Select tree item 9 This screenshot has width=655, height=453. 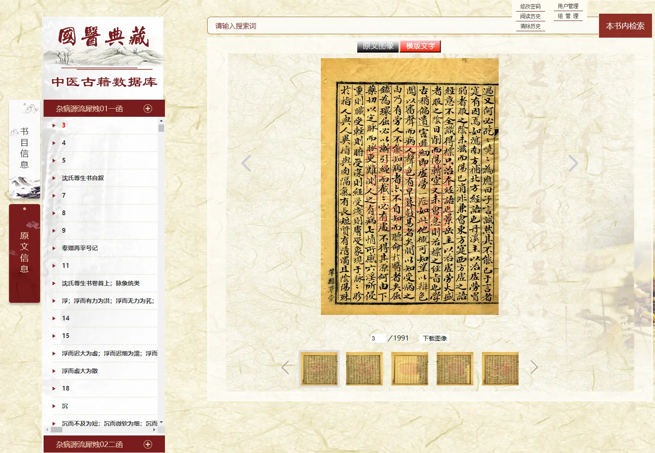tap(64, 231)
